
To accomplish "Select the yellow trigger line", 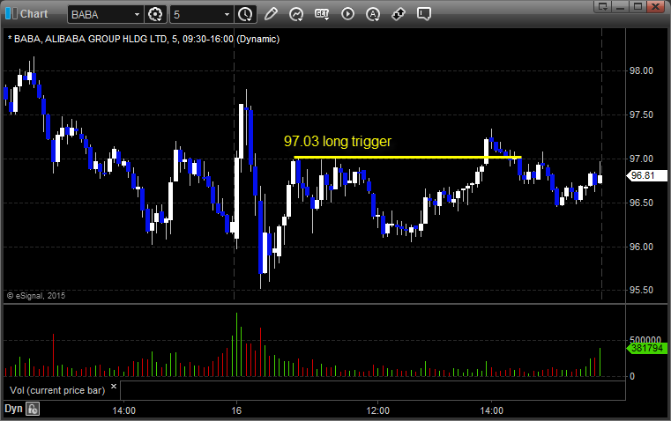I will click(407, 158).
